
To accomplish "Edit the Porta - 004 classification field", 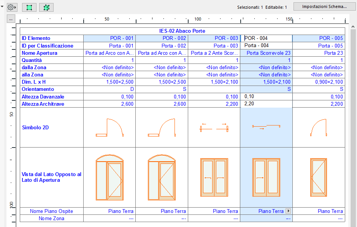I will 267,46.
